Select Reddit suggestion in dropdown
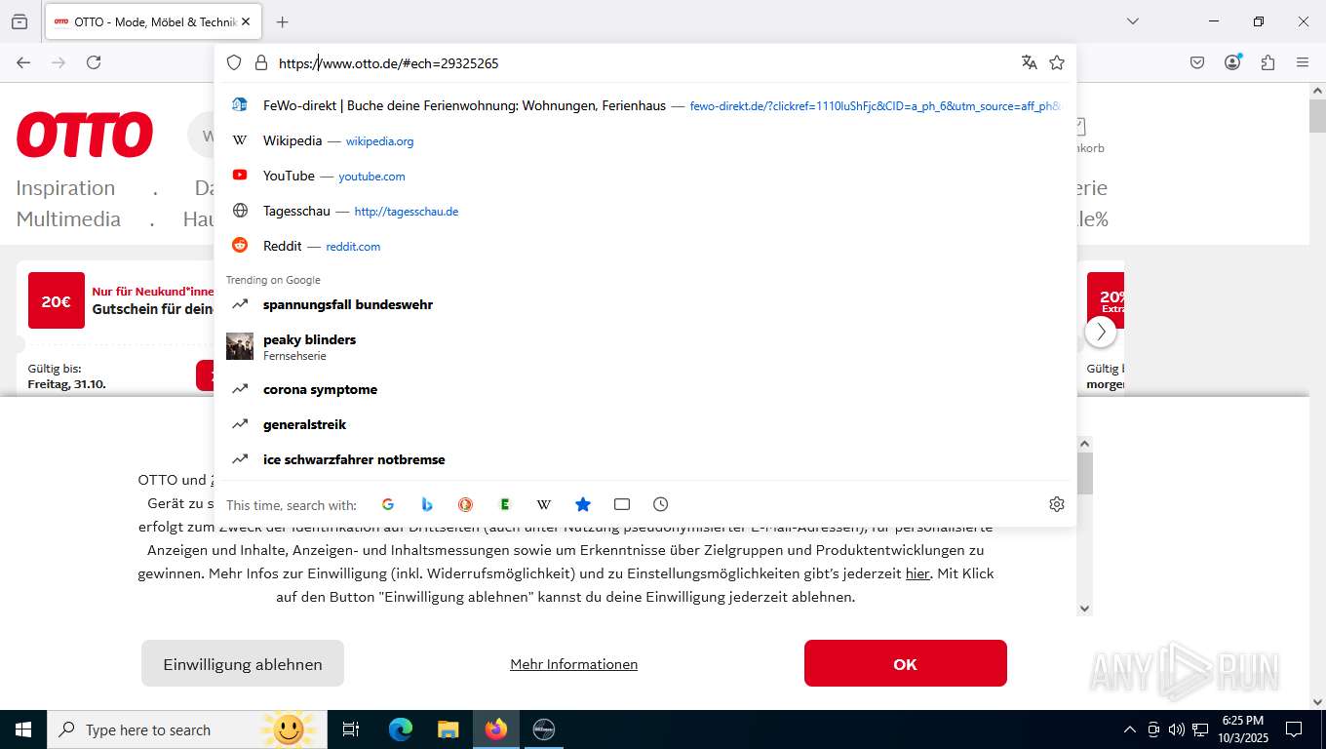The height and width of the screenshot is (749, 1326). tap(645, 246)
